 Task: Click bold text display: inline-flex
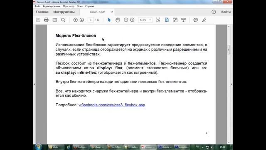[79, 72]
